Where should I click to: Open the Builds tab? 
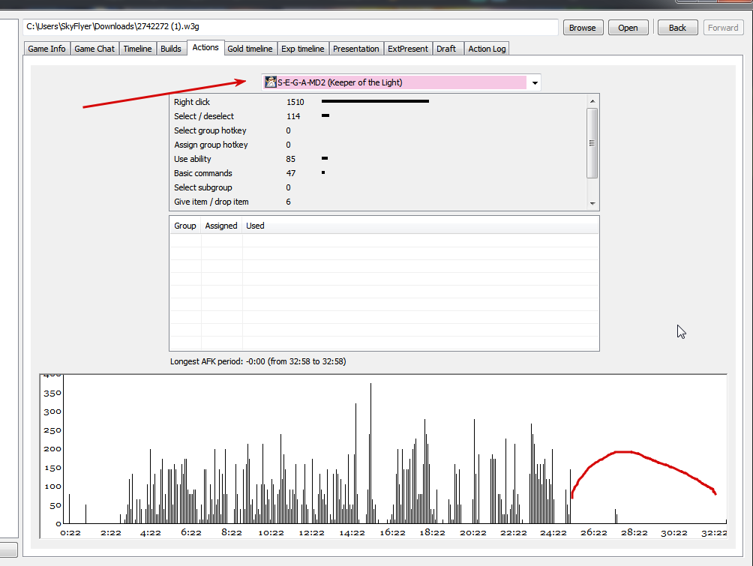[x=171, y=49]
